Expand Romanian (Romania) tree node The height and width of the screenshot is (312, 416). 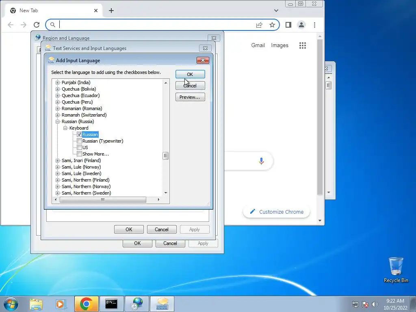pyautogui.click(x=57, y=108)
